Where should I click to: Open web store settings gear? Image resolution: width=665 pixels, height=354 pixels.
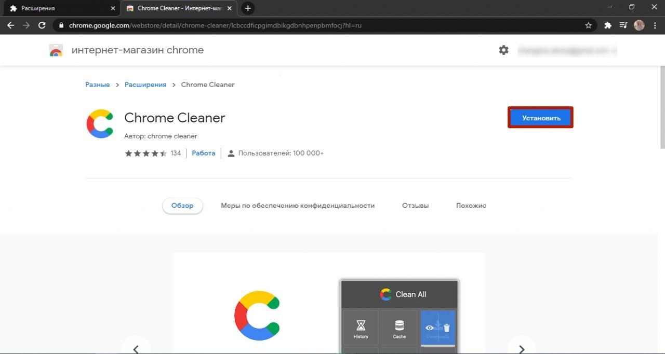(503, 50)
